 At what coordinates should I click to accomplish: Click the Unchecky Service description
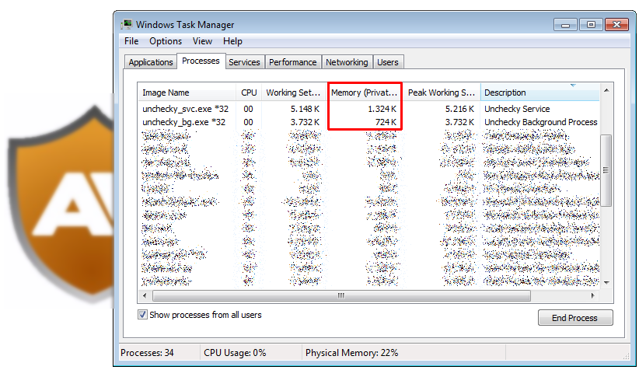pos(517,109)
